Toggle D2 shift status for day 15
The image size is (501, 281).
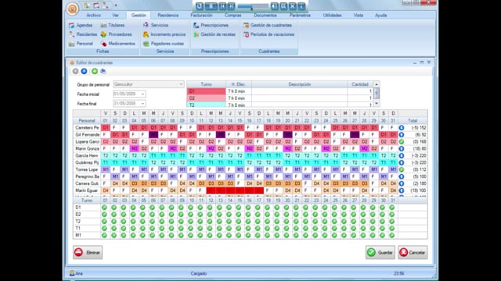pos(239,215)
